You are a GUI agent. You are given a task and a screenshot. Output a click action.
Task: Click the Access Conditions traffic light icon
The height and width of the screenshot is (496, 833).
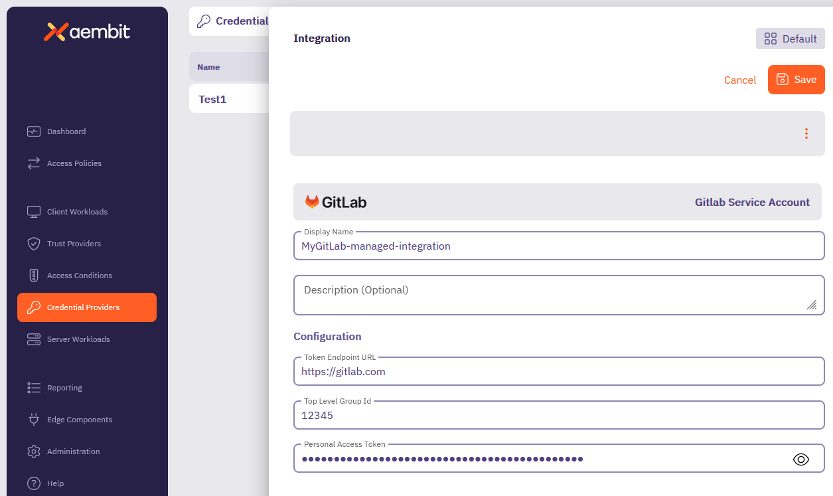click(34, 276)
